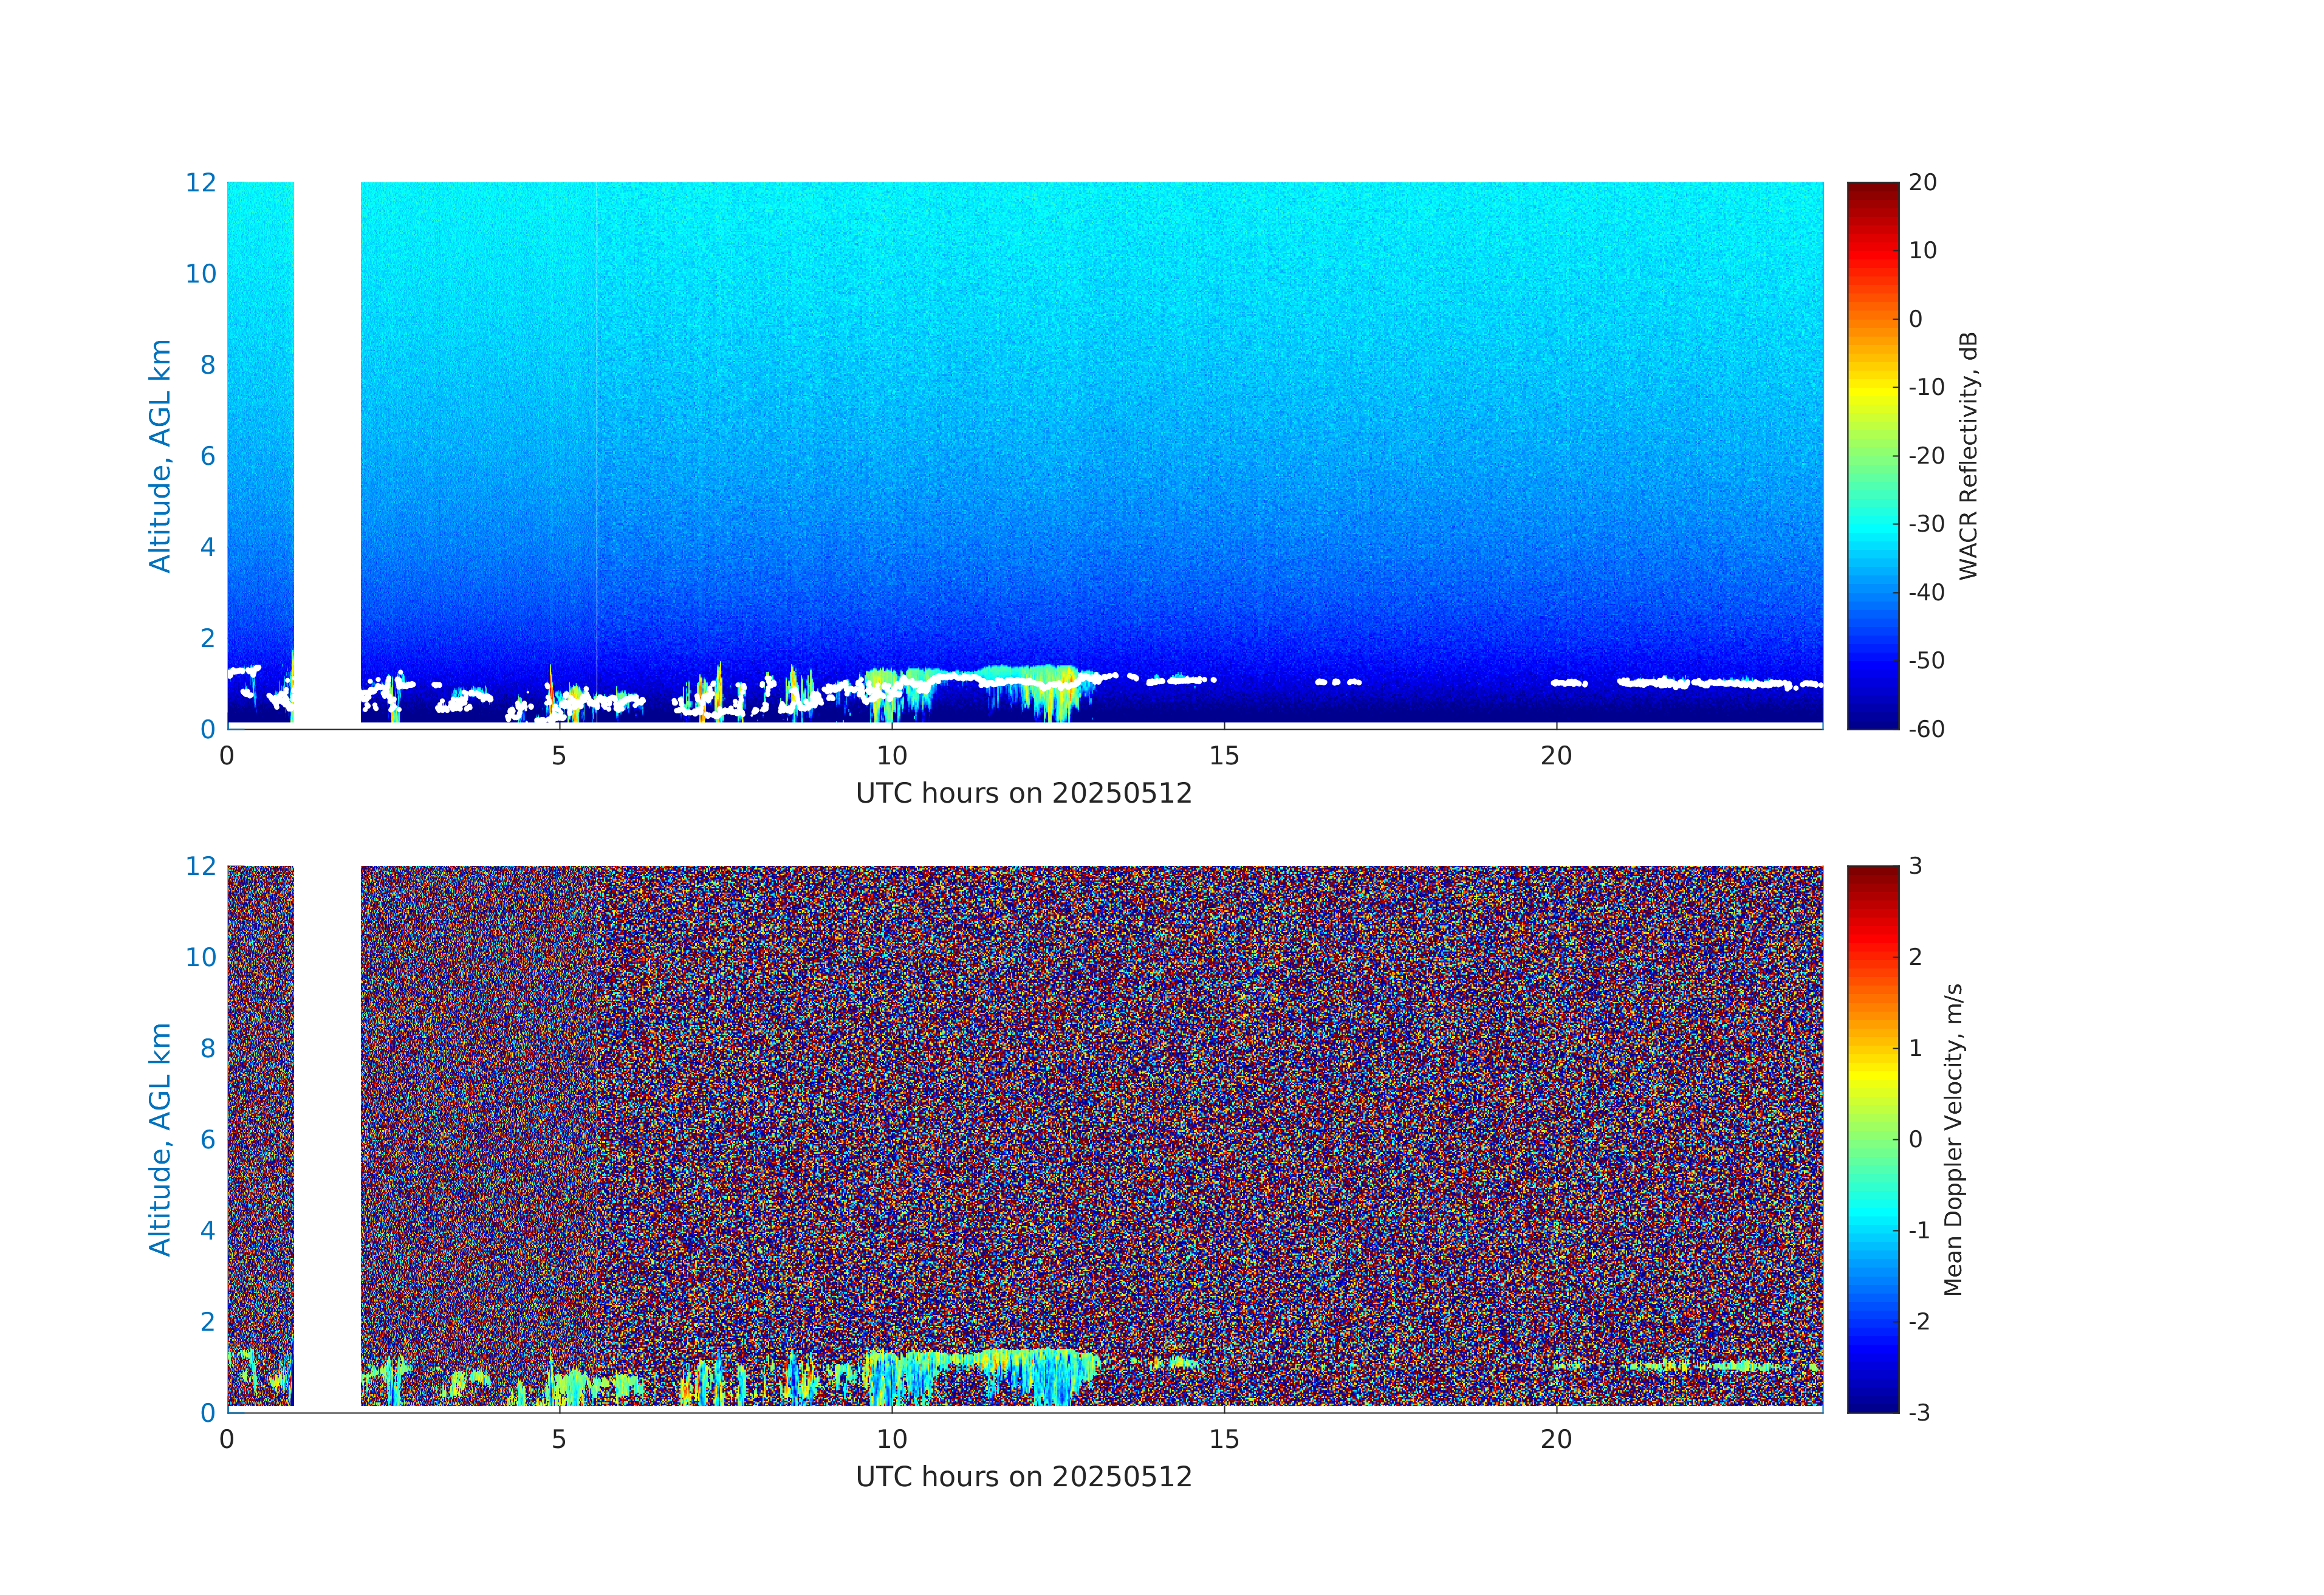Viewport: 2324px width, 1595px height.
Task: Click top plot's 'UTC hours on 20250512' label
Action: (x=1023, y=793)
